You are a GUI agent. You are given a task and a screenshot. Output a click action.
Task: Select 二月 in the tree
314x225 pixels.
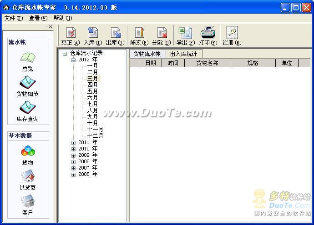click(x=92, y=72)
